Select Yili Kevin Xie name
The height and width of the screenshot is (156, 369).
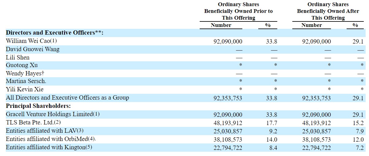coord(25,89)
